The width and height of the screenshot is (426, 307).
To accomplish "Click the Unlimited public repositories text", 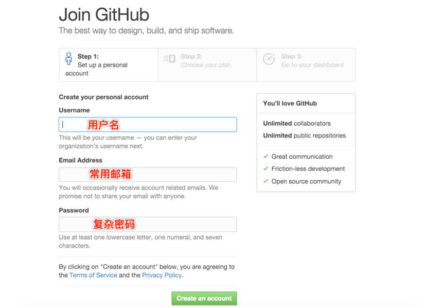I will pyautogui.click(x=304, y=136).
